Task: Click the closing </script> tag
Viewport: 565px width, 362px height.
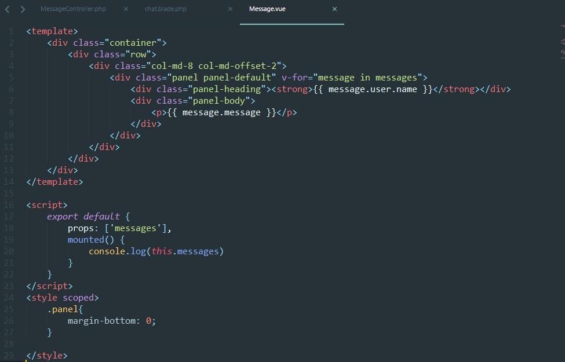Action: pyautogui.click(x=49, y=286)
